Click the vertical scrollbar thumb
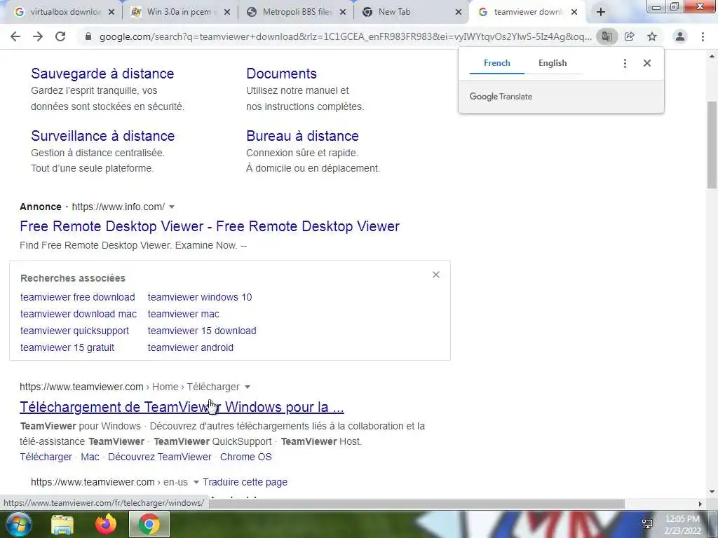This screenshot has width=718, height=538. pyautogui.click(x=712, y=144)
